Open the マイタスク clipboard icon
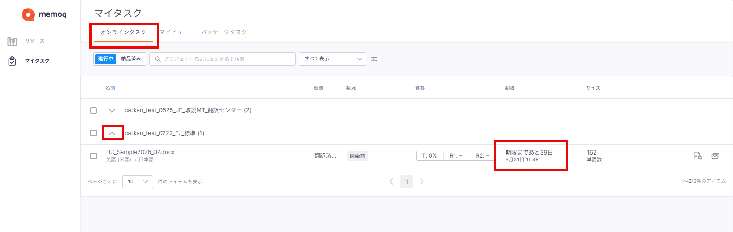The width and height of the screenshot is (733, 232). point(12,61)
